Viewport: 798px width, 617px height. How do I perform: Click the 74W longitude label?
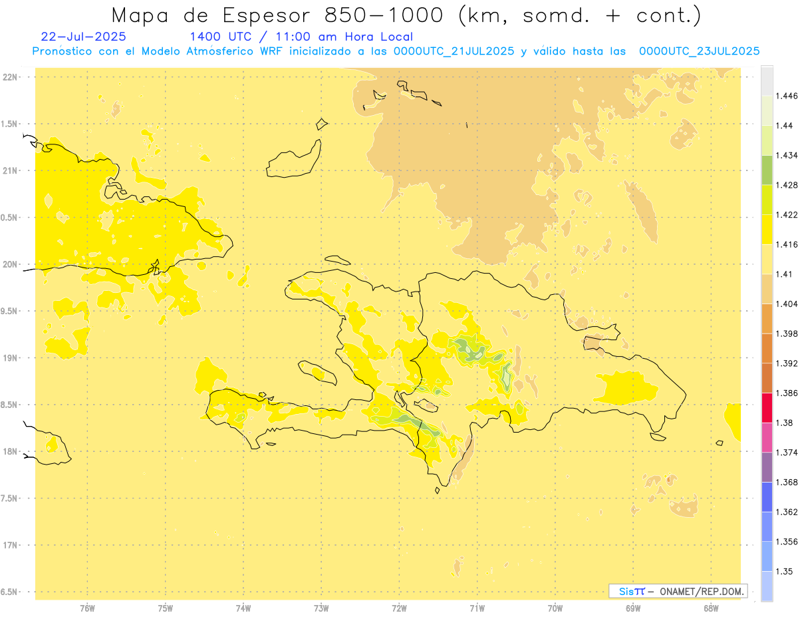243,609
